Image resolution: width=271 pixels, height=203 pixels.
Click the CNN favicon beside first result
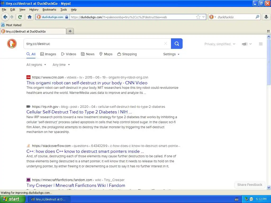tap(28, 77)
